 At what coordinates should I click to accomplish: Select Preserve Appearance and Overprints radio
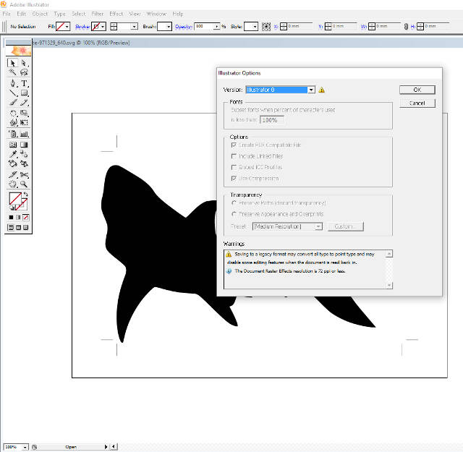click(234, 214)
